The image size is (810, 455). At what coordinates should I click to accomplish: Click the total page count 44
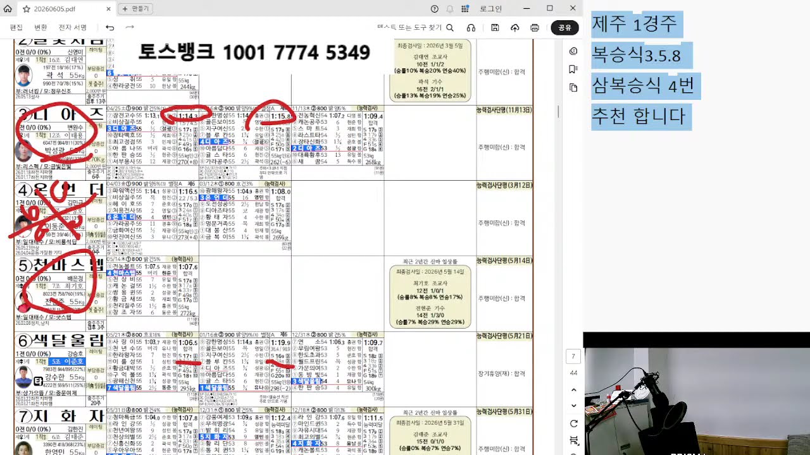573,373
